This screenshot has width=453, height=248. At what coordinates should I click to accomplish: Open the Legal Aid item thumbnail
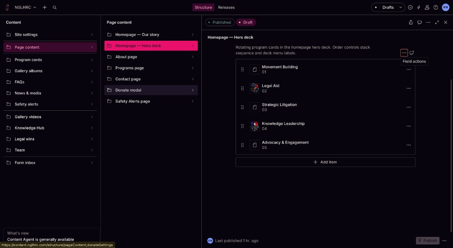pos(254,88)
